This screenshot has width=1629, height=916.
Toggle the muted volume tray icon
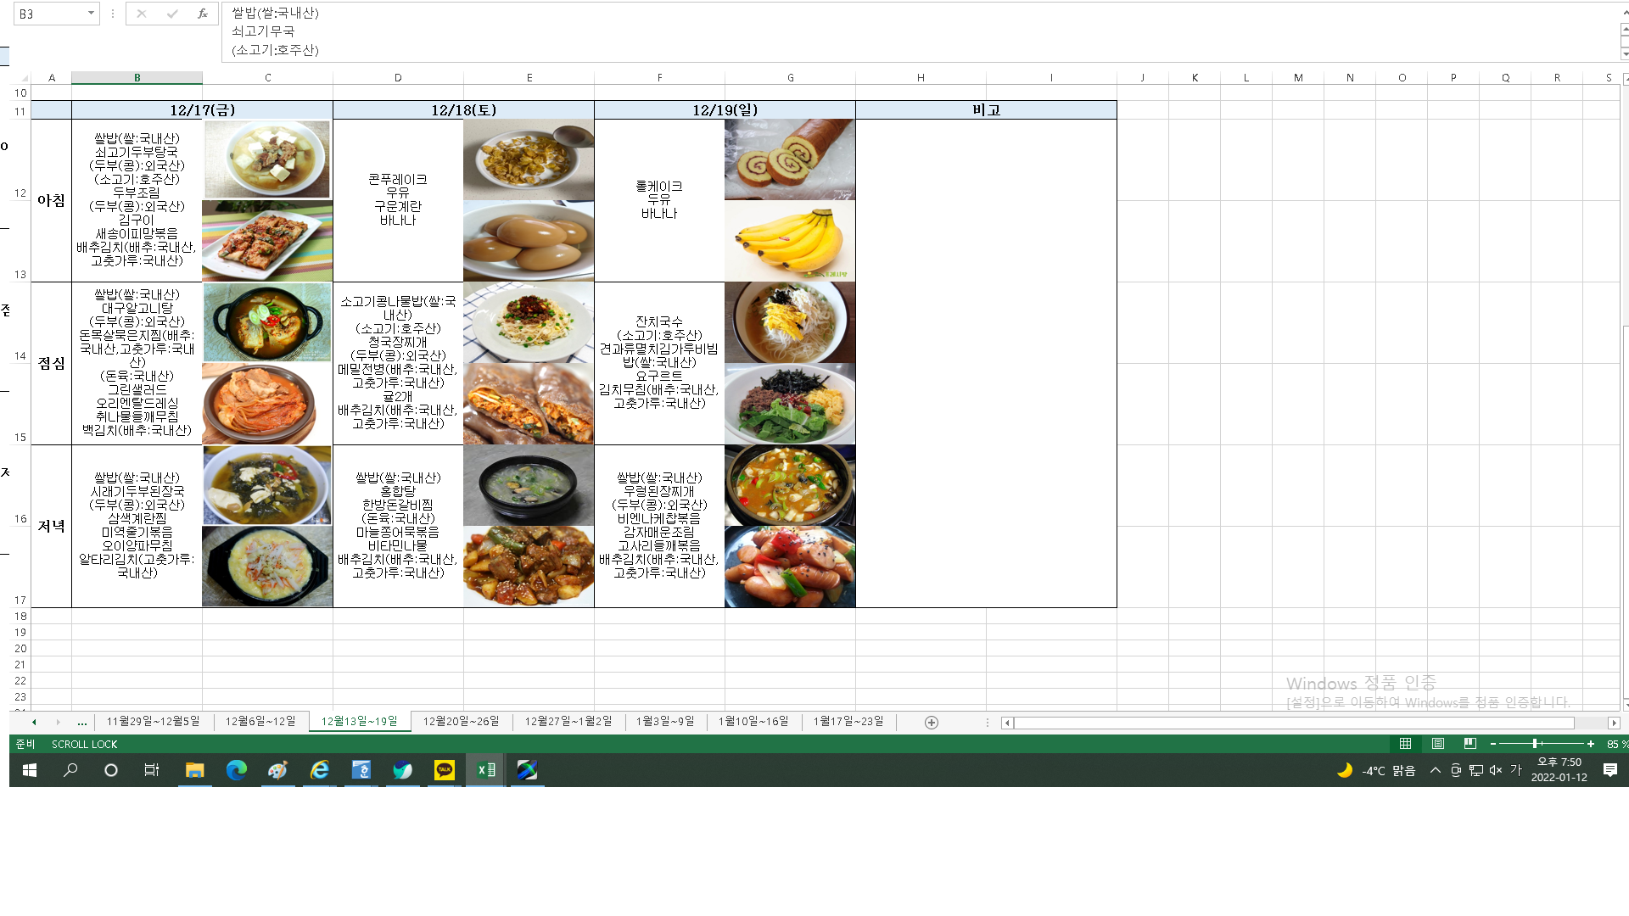[1496, 770]
